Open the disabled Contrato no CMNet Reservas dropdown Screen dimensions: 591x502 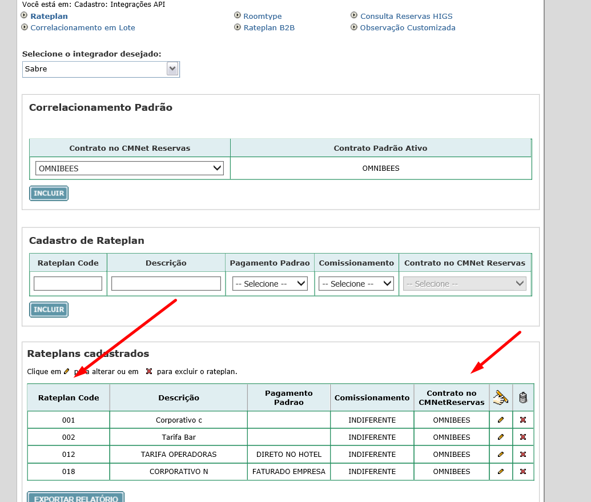coord(465,283)
